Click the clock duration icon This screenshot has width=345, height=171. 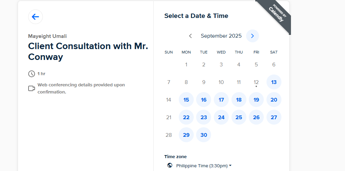(32, 74)
